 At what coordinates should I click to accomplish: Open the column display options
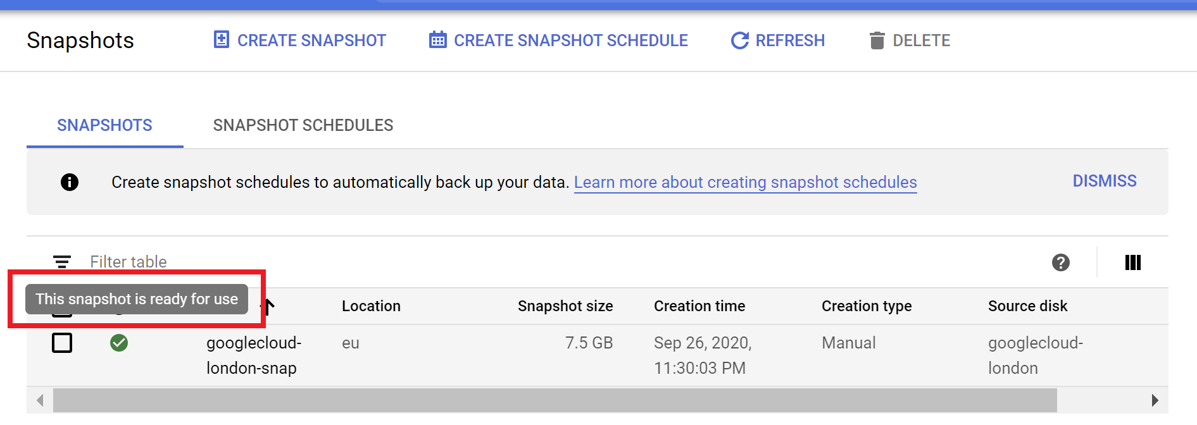coord(1132,262)
